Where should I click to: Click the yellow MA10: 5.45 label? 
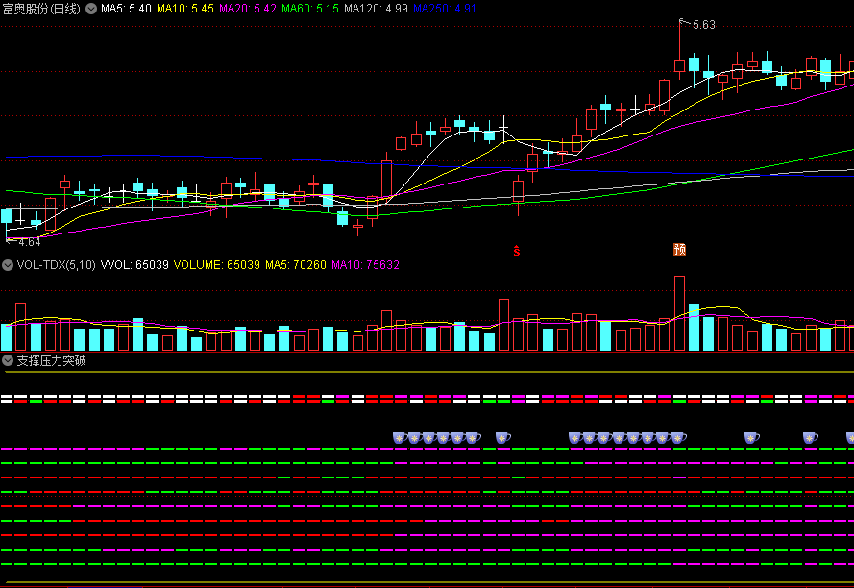coord(185,9)
